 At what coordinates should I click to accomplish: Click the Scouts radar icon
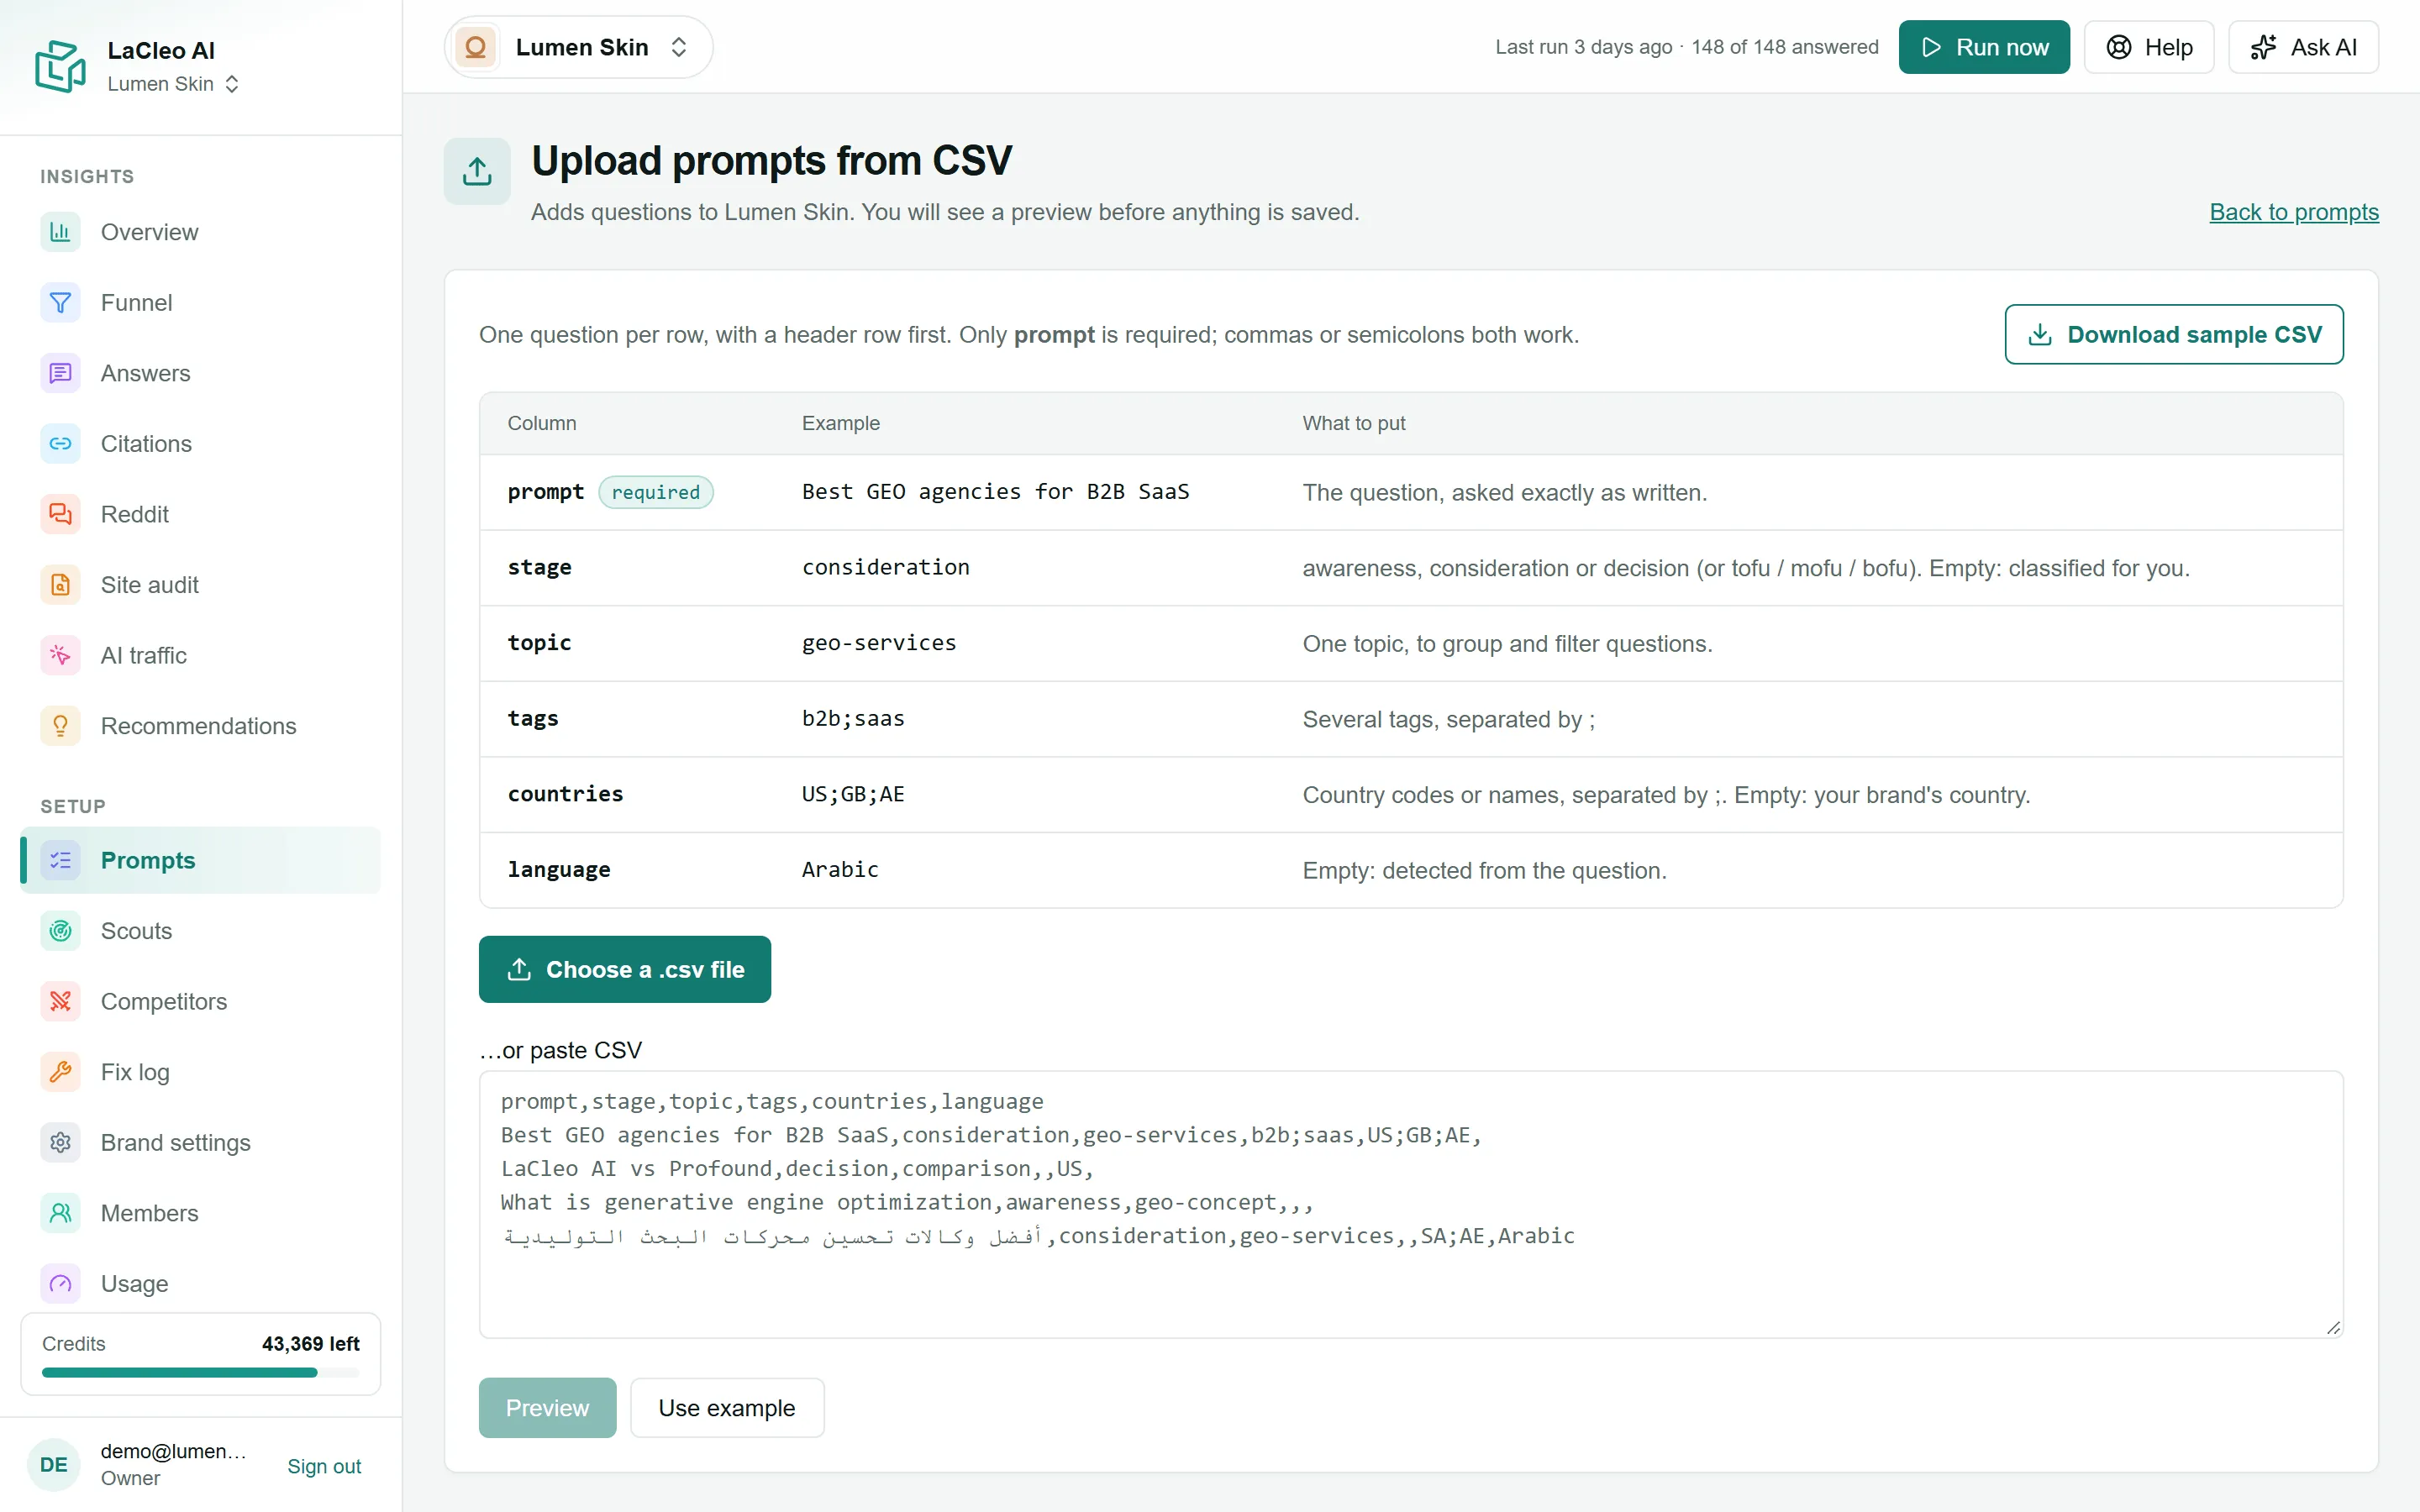(x=60, y=931)
